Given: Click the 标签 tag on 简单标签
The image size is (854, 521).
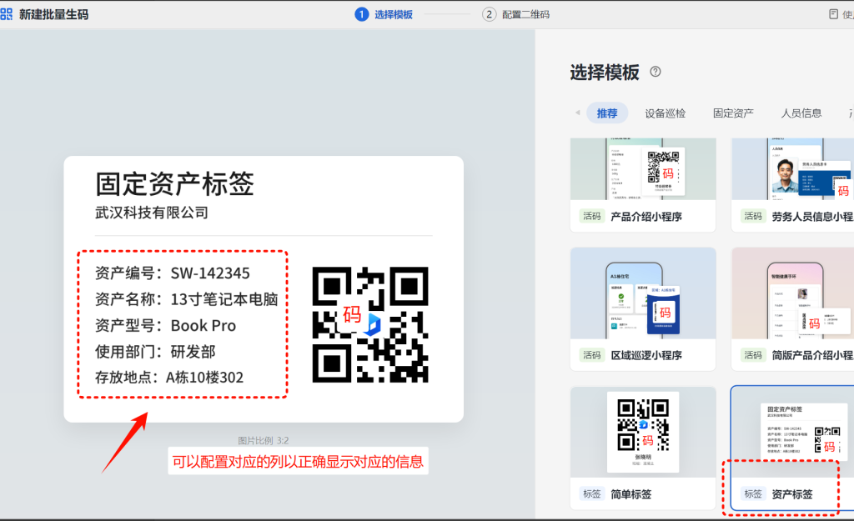Looking at the screenshot, I should (x=591, y=493).
